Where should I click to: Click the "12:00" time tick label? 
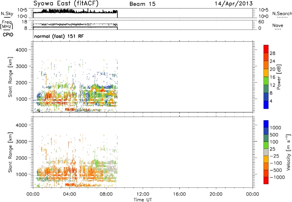pyautogui.click(x=143, y=194)
